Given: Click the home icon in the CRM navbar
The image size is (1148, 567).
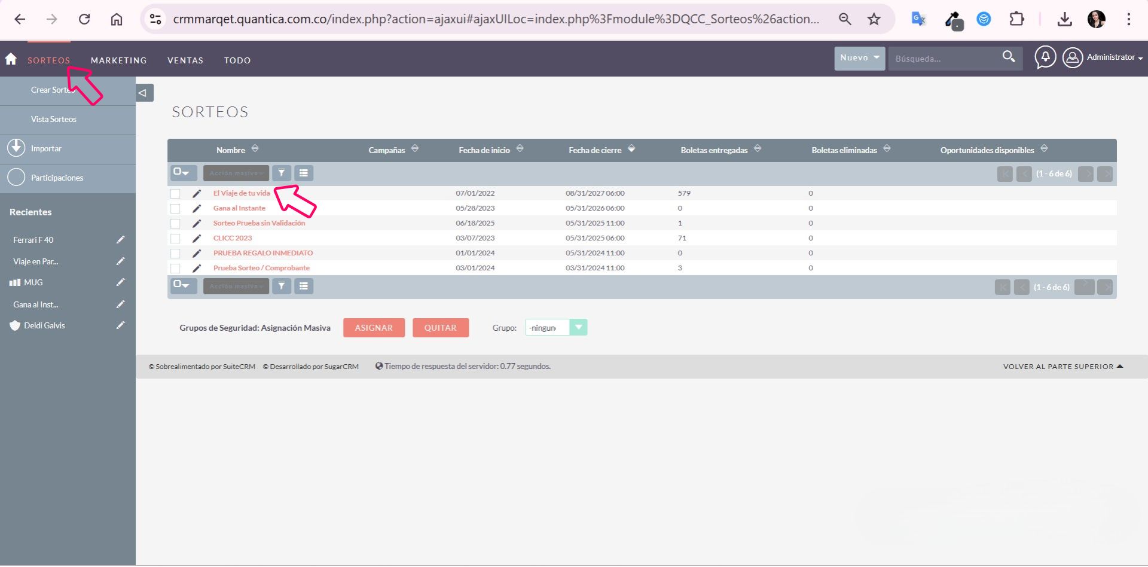Looking at the screenshot, I should (11, 59).
